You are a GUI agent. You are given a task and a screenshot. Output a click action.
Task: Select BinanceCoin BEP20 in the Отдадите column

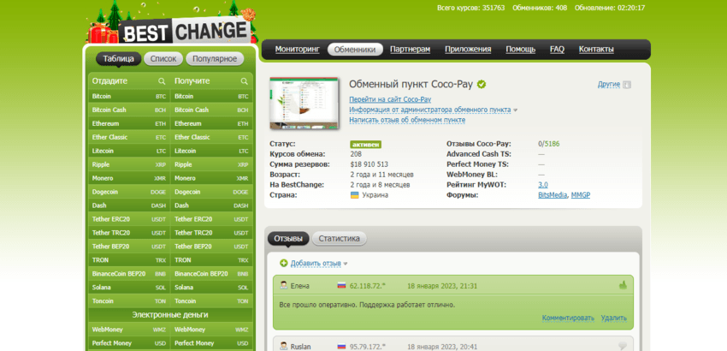[x=129, y=273]
